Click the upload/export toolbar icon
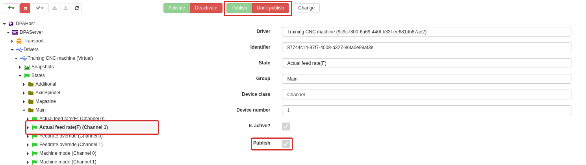This screenshot has height=165, width=586. (x=66, y=8)
